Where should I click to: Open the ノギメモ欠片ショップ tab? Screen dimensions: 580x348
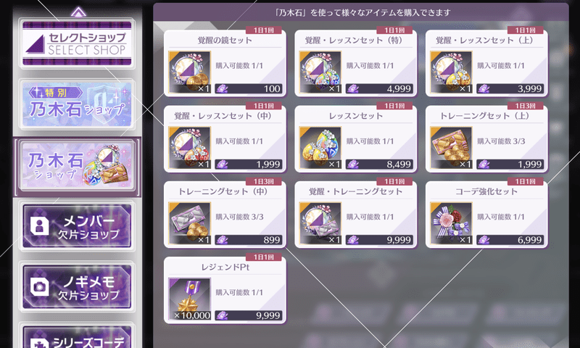(77, 287)
